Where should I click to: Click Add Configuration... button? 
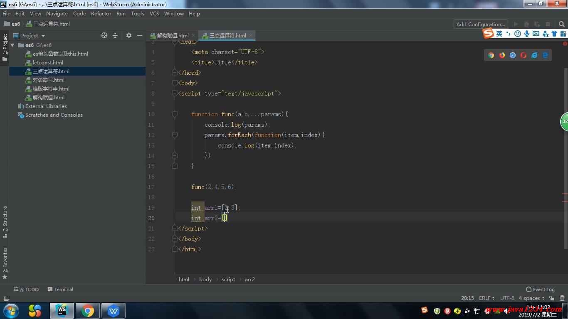[x=481, y=24]
